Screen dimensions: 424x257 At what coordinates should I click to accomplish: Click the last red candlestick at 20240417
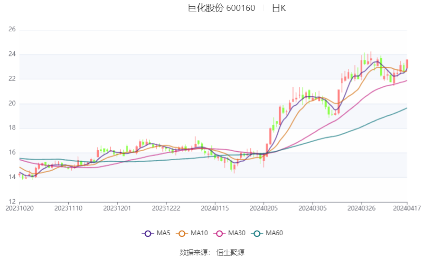coord(407,64)
